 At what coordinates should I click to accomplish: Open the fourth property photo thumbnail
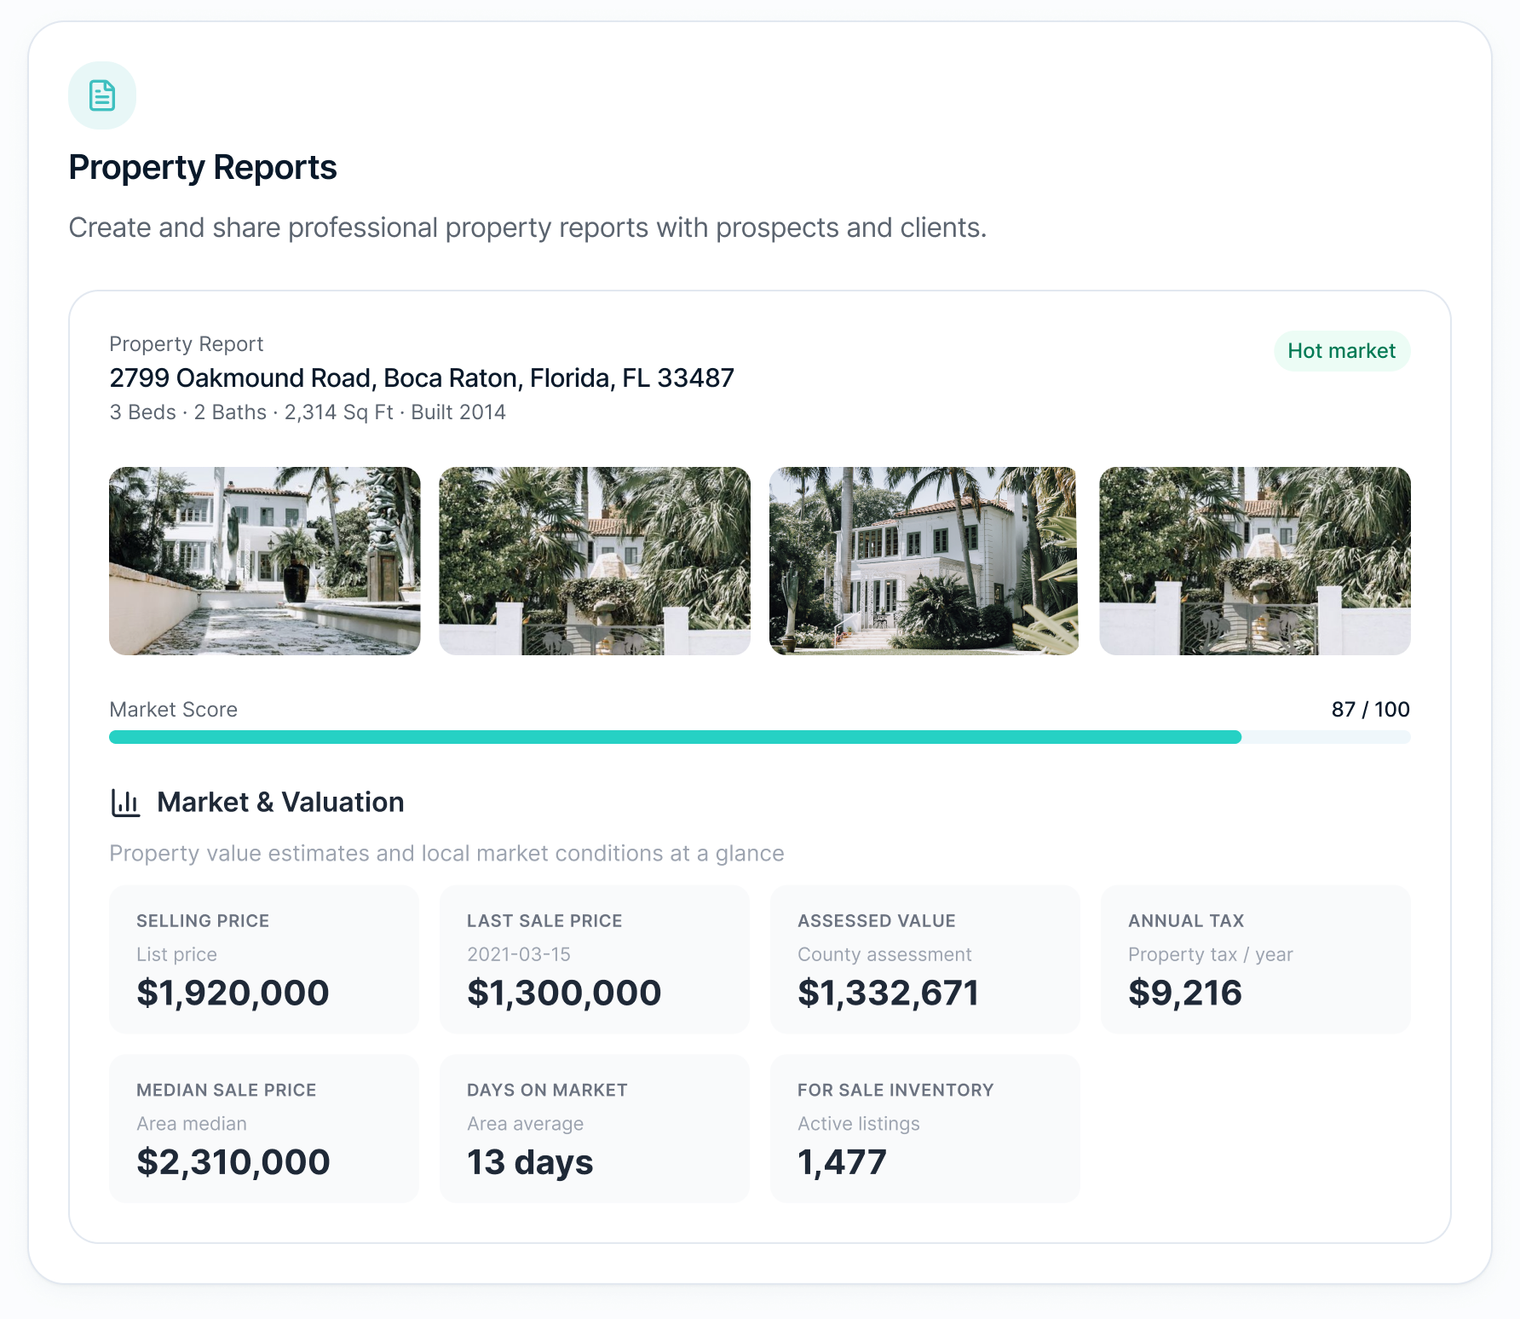pyautogui.click(x=1255, y=561)
